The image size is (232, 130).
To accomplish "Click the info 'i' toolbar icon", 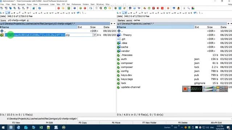I will point(184,8).
